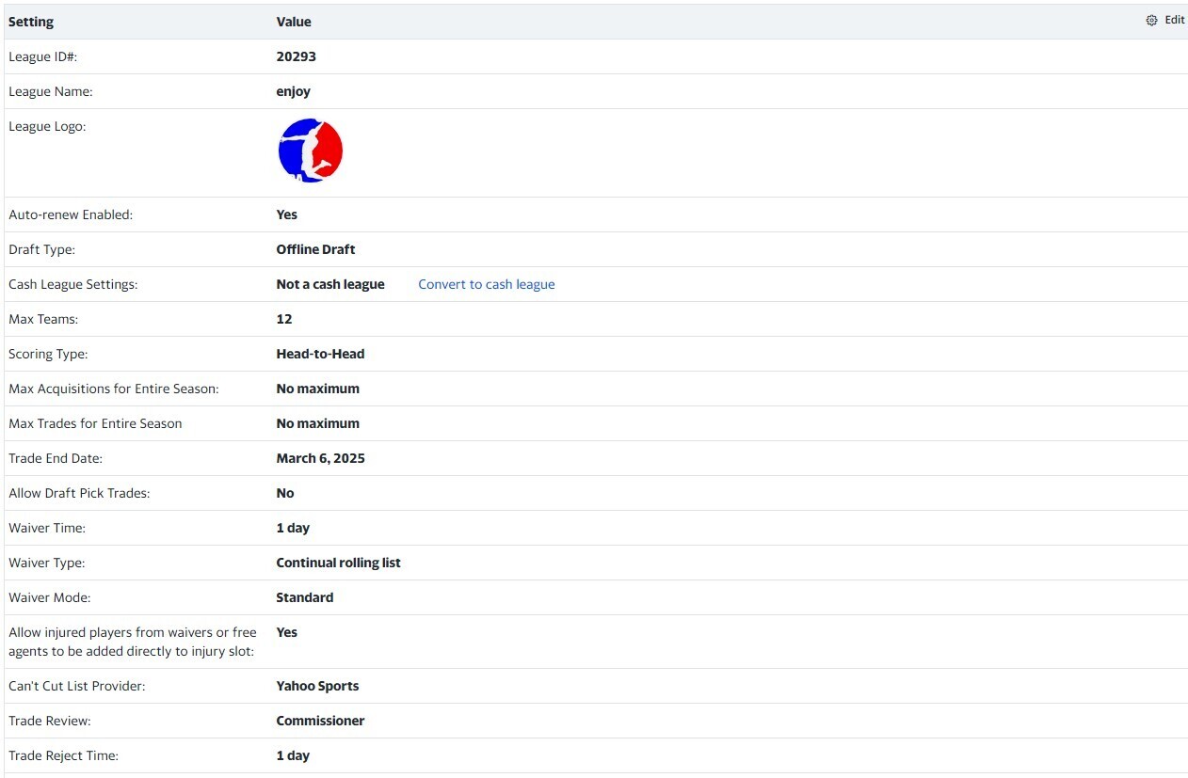Click the Edit link text
This screenshot has width=1188, height=778.
(1175, 20)
